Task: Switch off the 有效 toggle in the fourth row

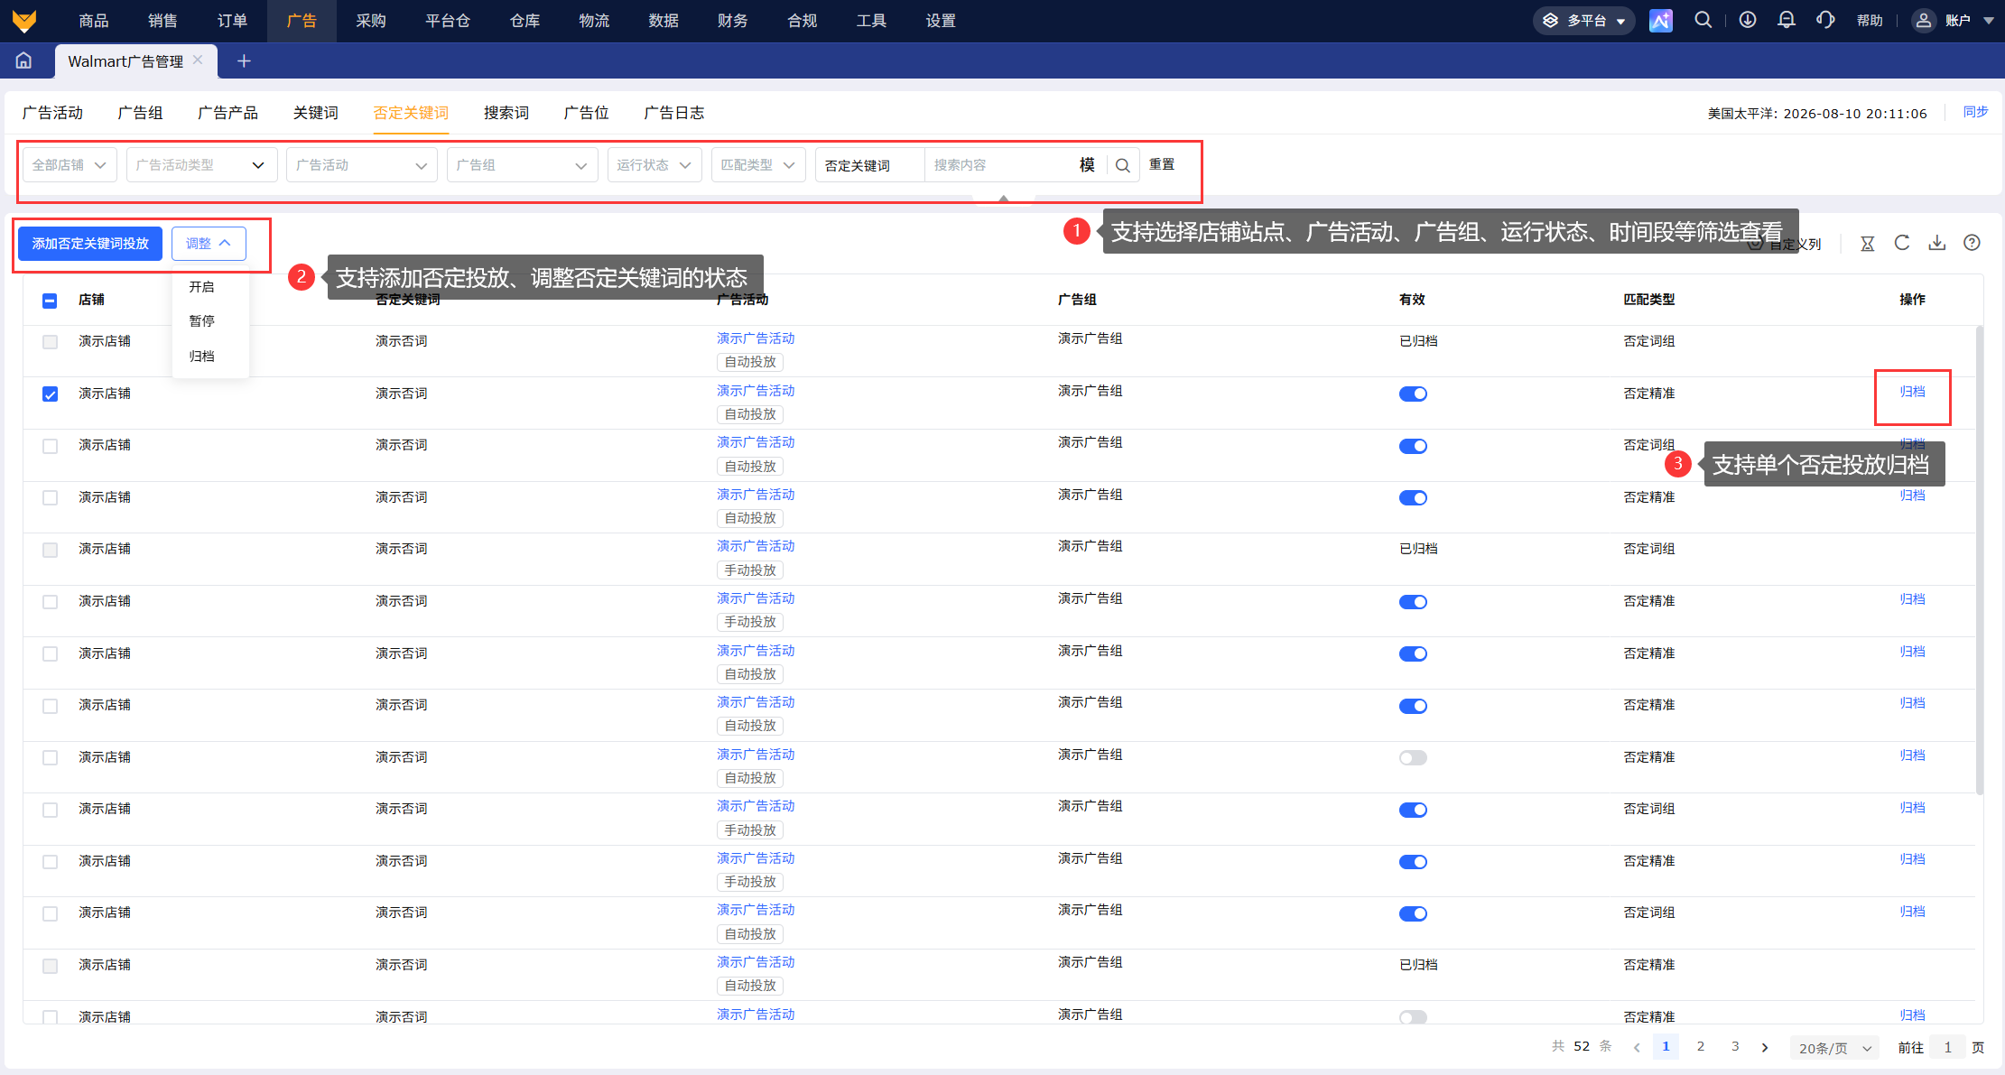Action: pyautogui.click(x=1413, y=497)
